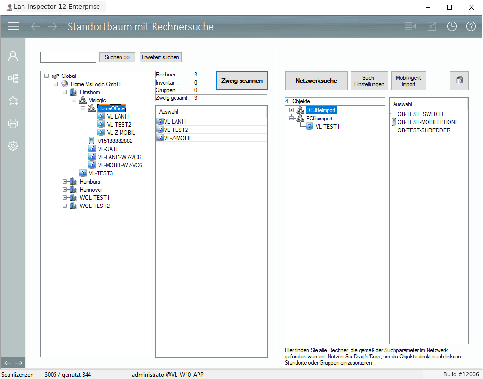The width and height of the screenshot is (483, 379).
Task: Focus the search text field
Action: coord(68,57)
